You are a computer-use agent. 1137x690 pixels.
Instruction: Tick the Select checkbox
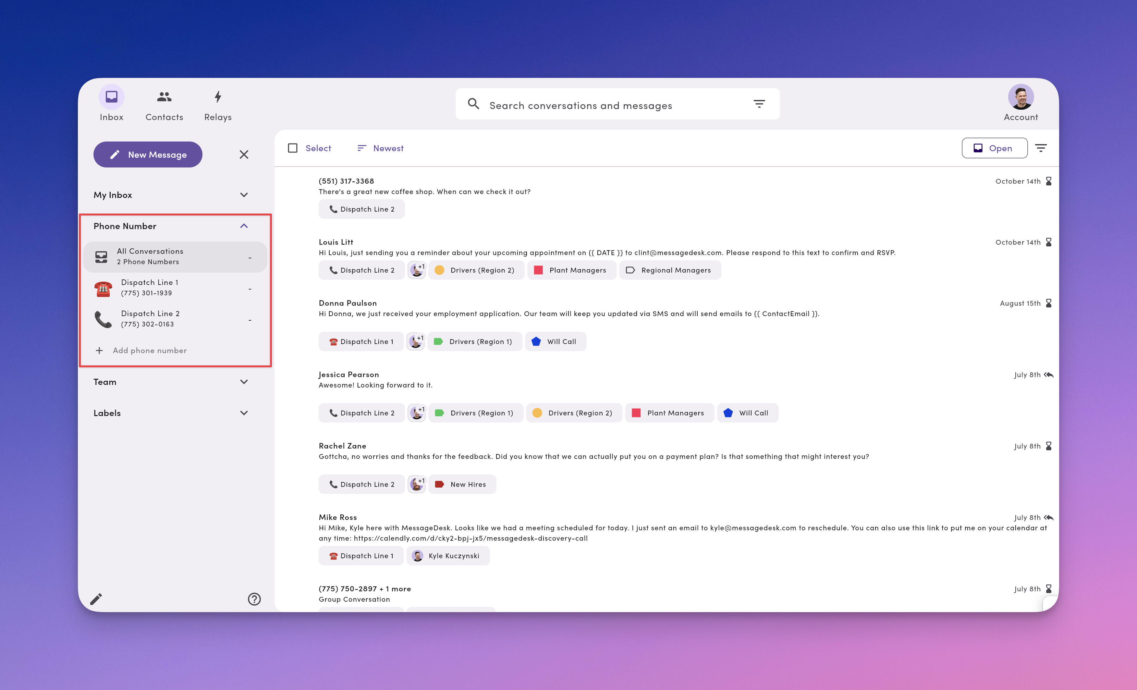pyautogui.click(x=293, y=148)
